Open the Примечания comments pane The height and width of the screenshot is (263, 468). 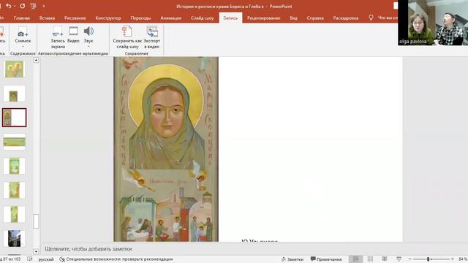coord(326,259)
